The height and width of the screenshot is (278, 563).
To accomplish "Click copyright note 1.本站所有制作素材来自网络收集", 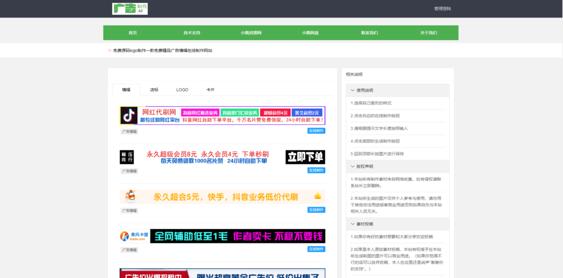I will tap(397, 183).
